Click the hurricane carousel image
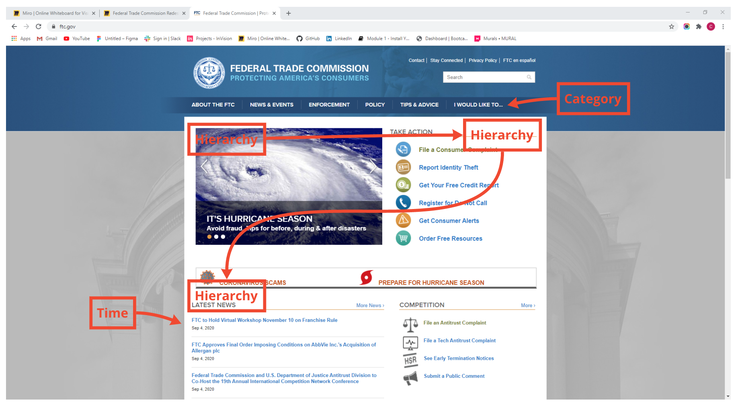Screen dimensions: 738x410 [289, 187]
